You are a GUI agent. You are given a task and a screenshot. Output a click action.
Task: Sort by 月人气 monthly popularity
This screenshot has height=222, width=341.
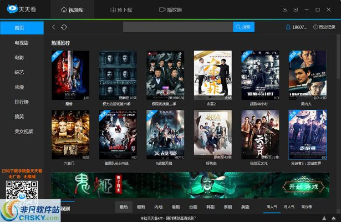(289, 207)
